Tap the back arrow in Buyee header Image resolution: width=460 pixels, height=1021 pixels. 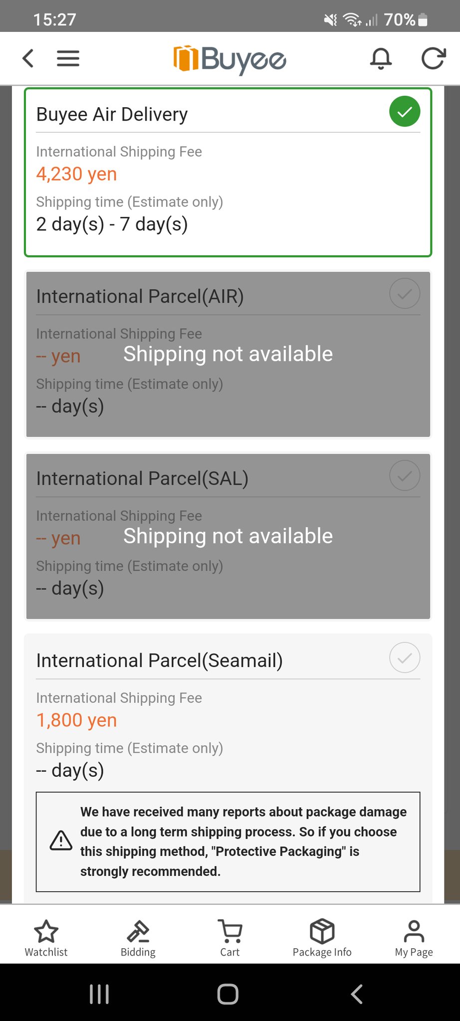(x=28, y=58)
